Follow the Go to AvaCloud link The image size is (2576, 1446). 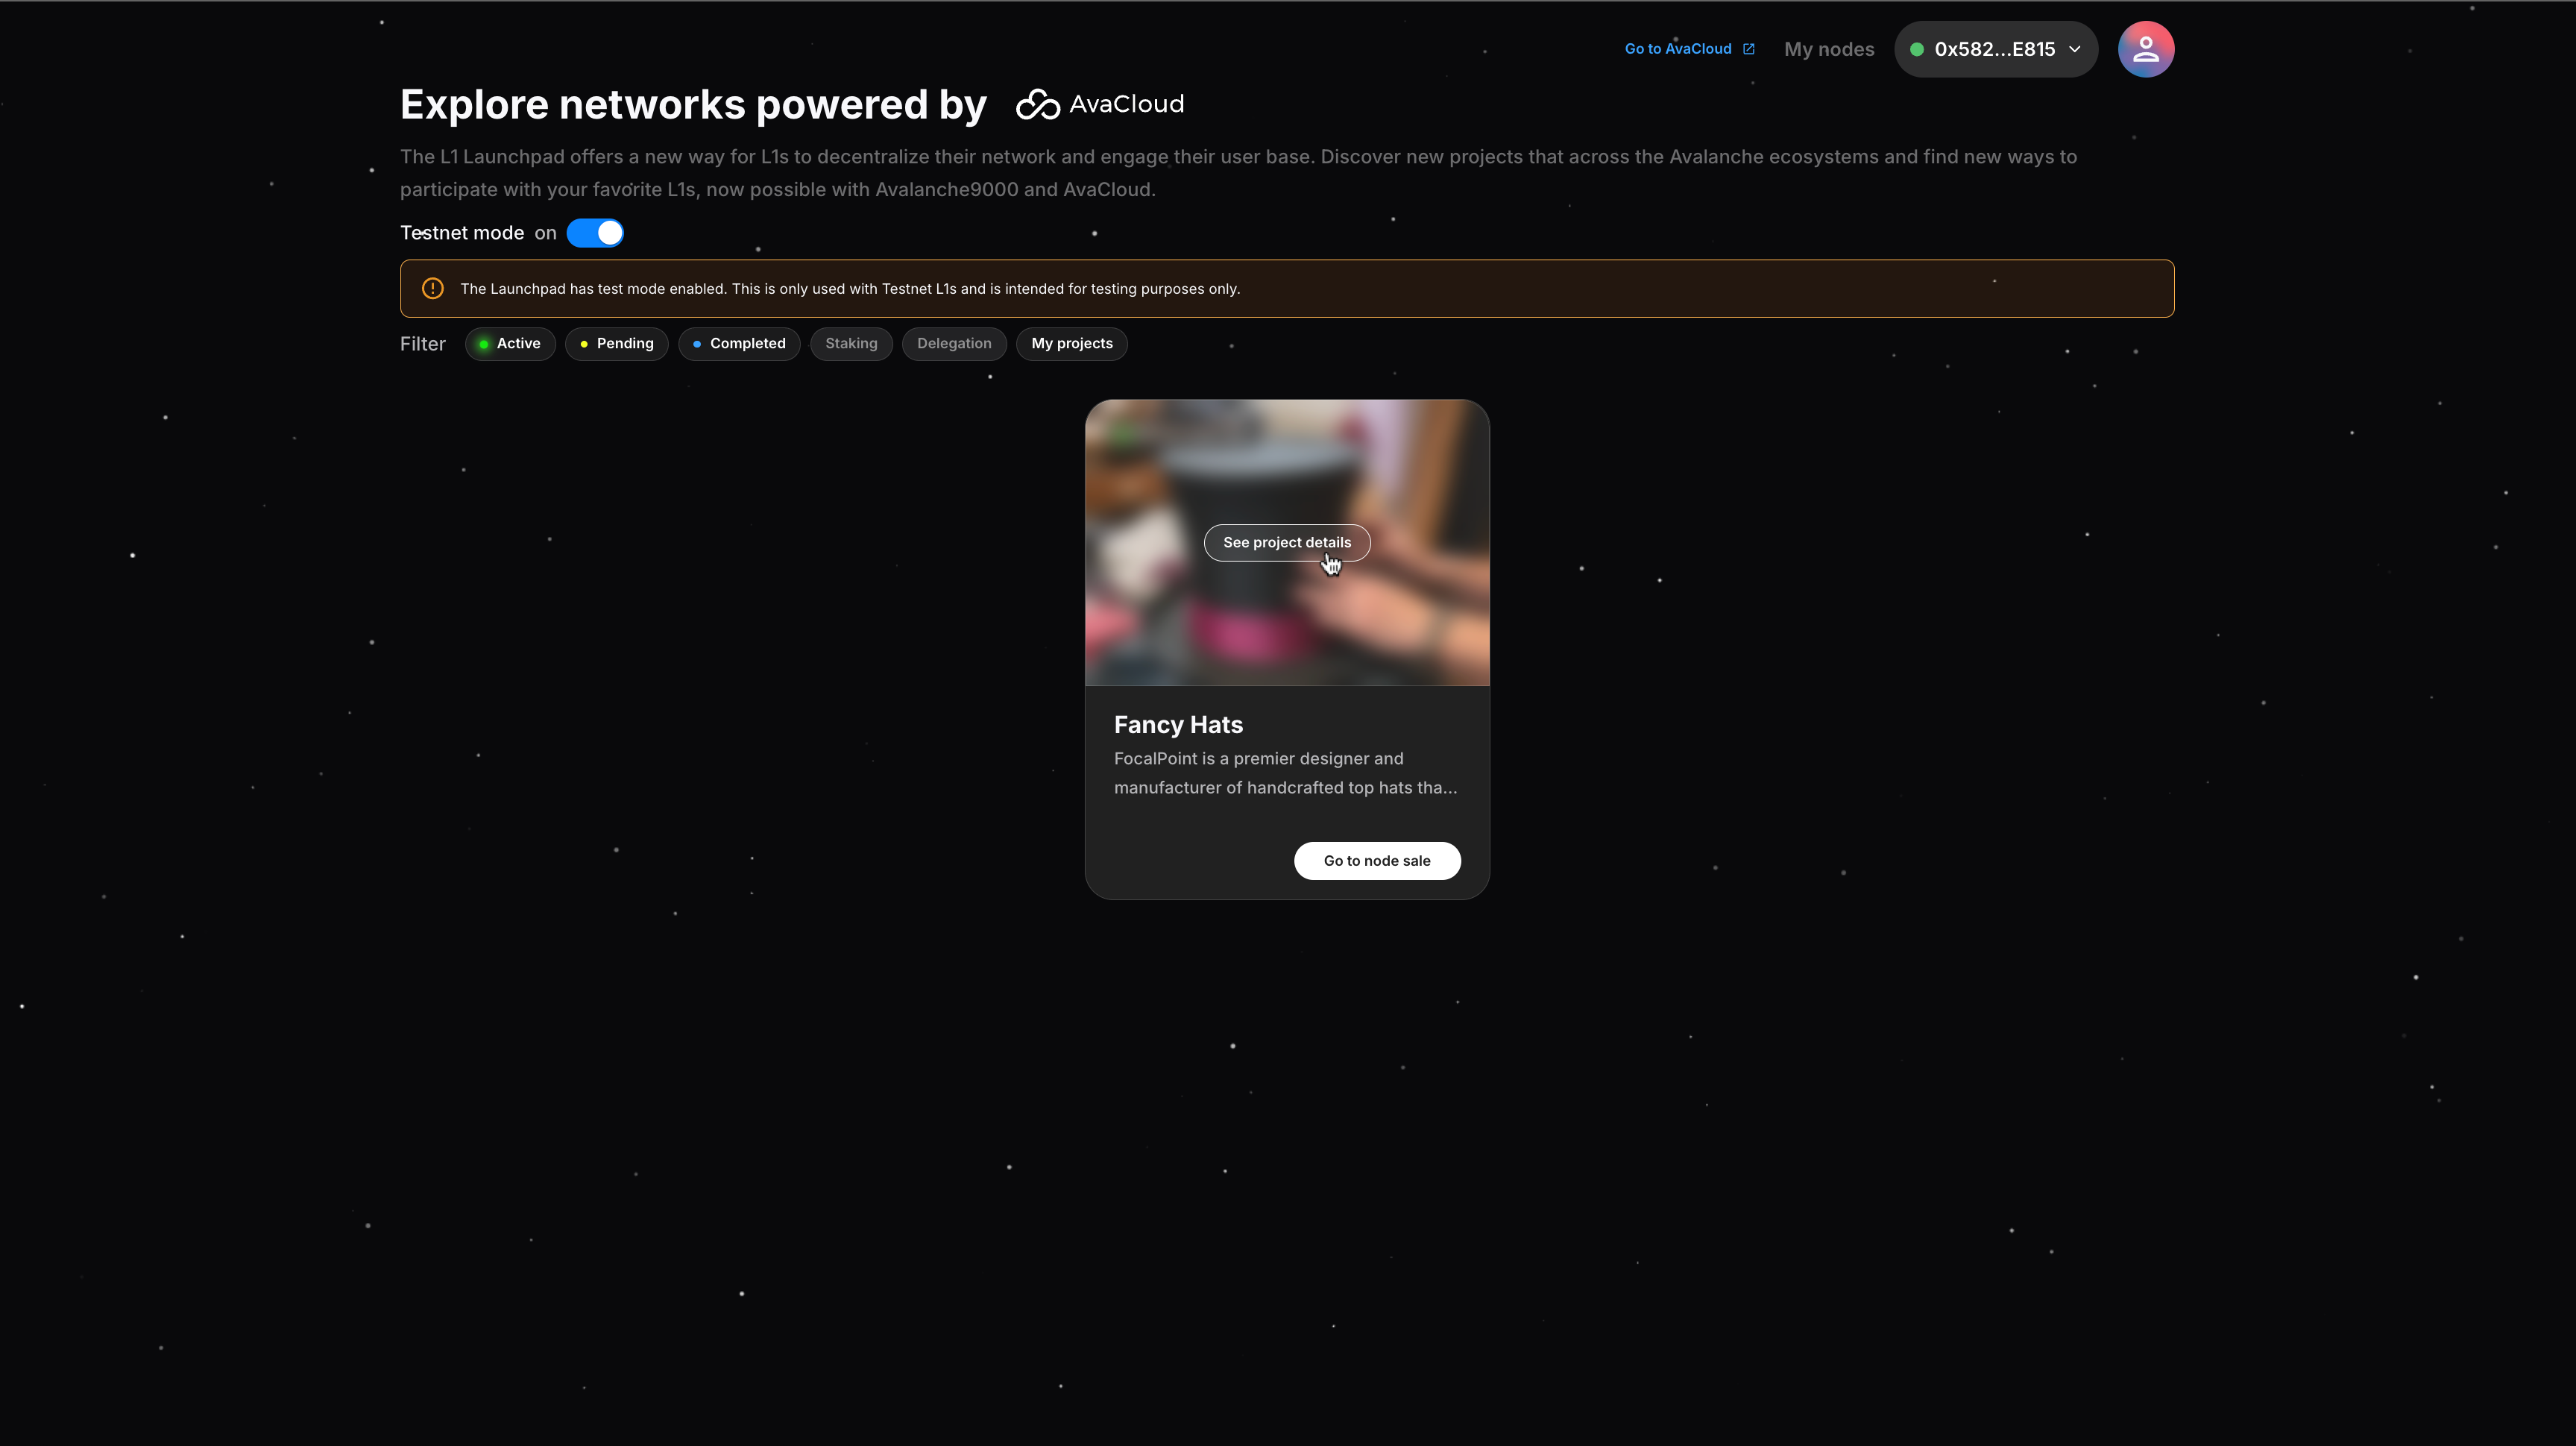[x=1677, y=49]
